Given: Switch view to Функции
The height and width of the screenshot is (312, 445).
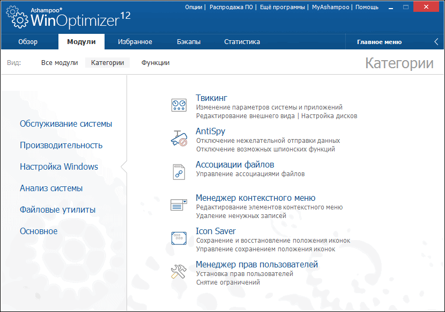Looking at the screenshot, I should click(155, 63).
